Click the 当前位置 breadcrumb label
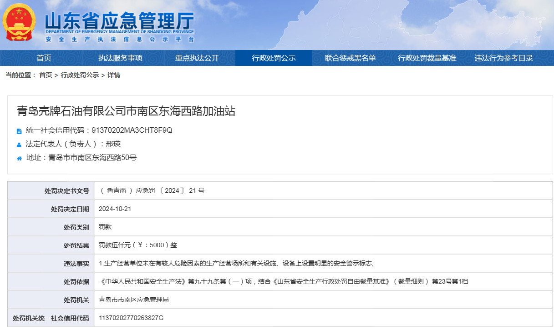 pyautogui.click(x=20, y=75)
